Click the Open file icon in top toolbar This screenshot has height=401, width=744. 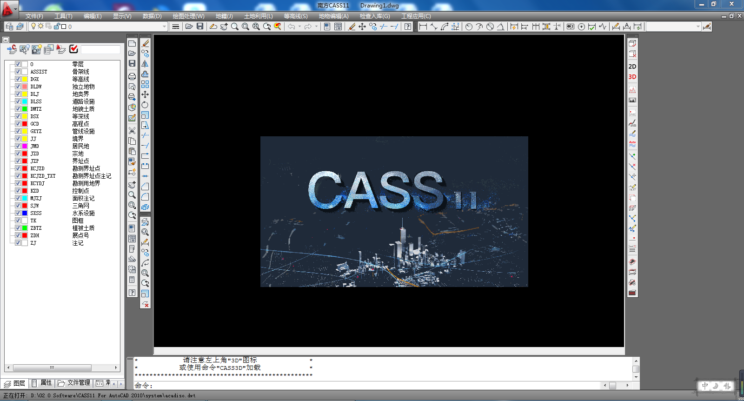tap(189, 27)
